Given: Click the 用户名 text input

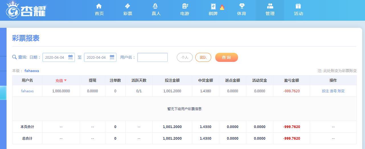Looking at the screenshot, I should tap(153, 57).
